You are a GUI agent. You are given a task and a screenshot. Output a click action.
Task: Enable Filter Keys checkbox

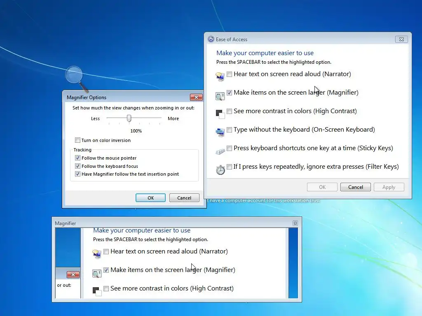pos(229,167)
